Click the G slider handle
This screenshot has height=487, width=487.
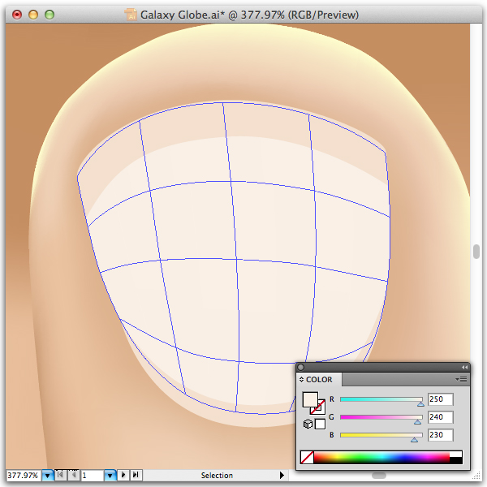(x=417, y=422)
